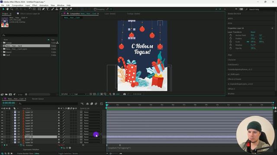
Task: Open the Composition menu
Action: coord(17,5)
